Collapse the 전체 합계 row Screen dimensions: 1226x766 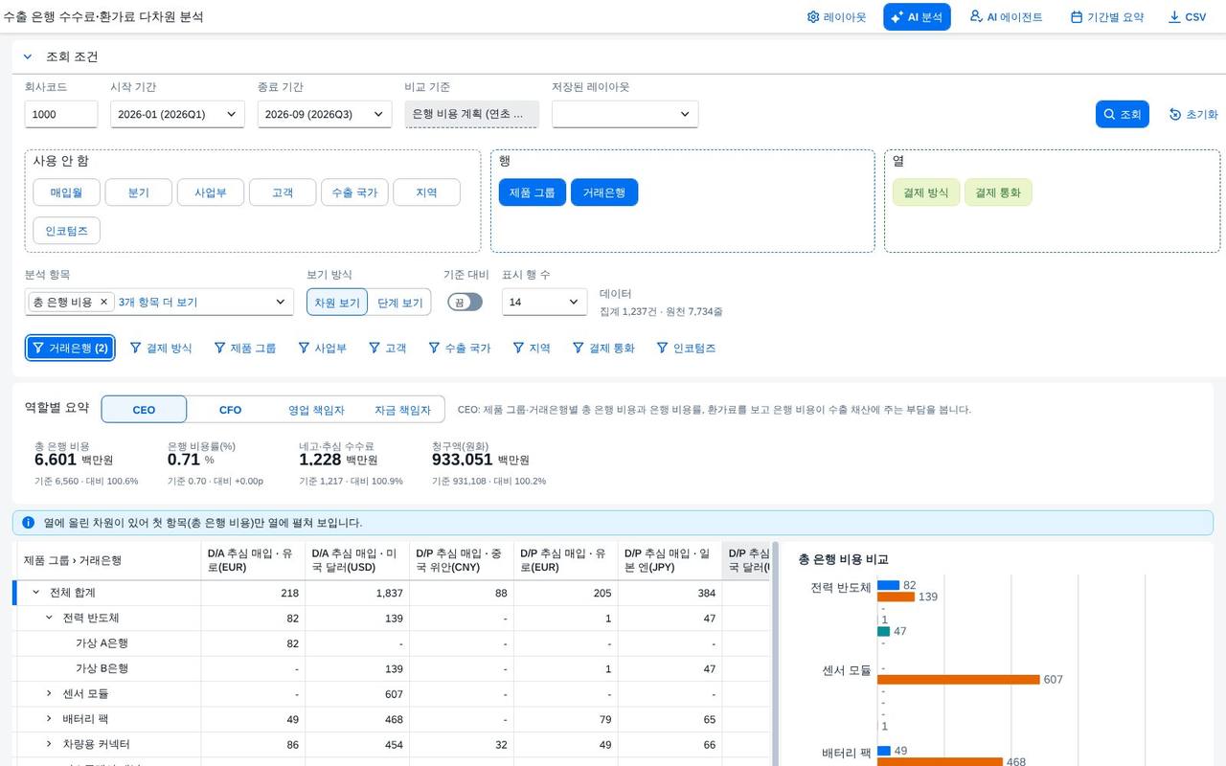pyautogui.click(x=36, y=593)
